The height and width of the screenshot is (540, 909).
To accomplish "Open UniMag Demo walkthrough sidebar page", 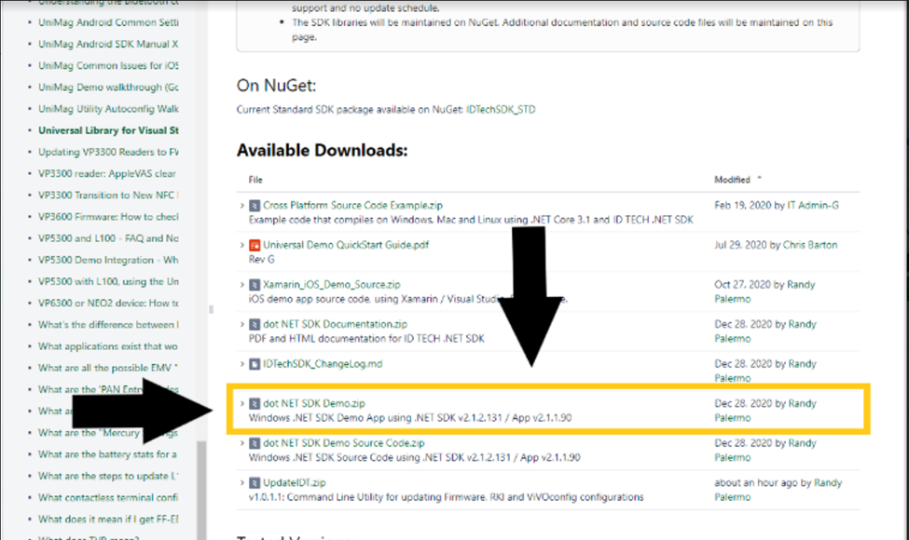I will [108, 88].
